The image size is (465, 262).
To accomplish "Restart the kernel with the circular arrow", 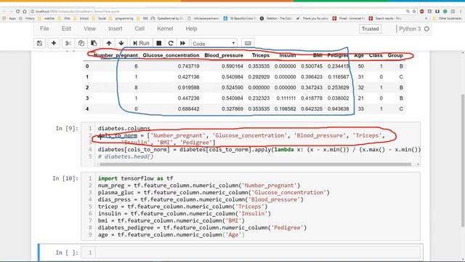I will [171, 44].
